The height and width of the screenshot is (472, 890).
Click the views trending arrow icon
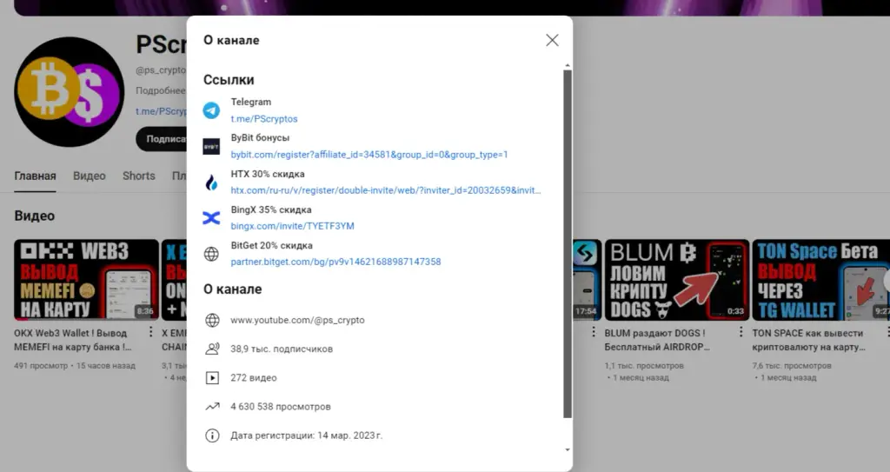click(x=212, y=407)
